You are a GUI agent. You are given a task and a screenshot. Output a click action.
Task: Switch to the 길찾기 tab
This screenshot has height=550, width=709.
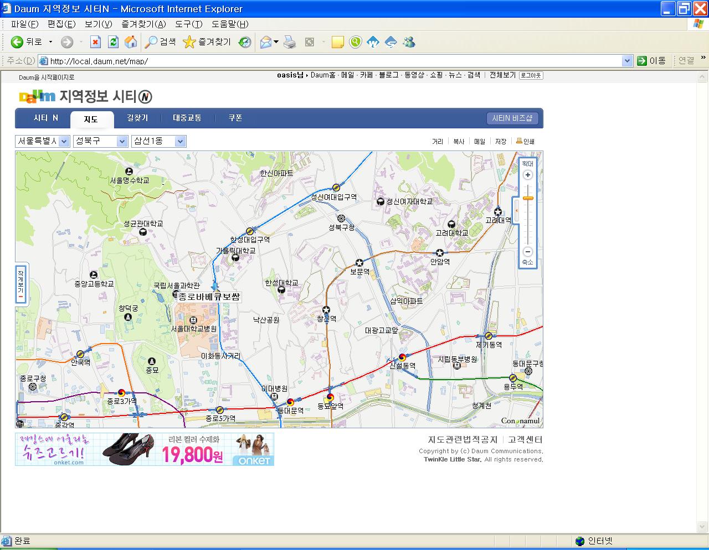(x=137, y=118)
